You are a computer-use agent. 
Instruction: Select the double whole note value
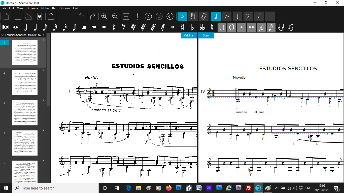pyautogui.click(x=6, y=27)
